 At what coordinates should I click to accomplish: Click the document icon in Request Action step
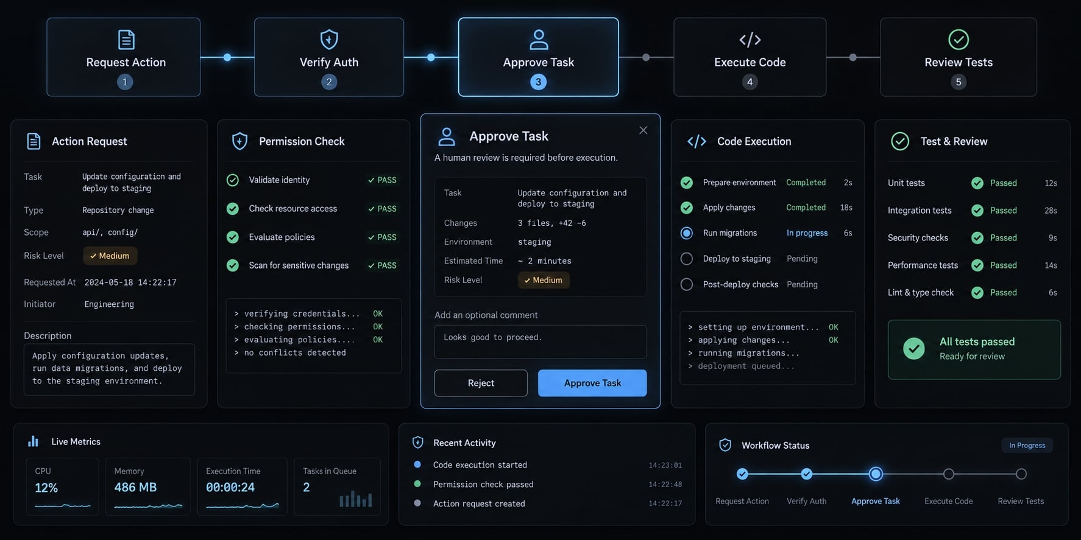[x=126, y=40]
